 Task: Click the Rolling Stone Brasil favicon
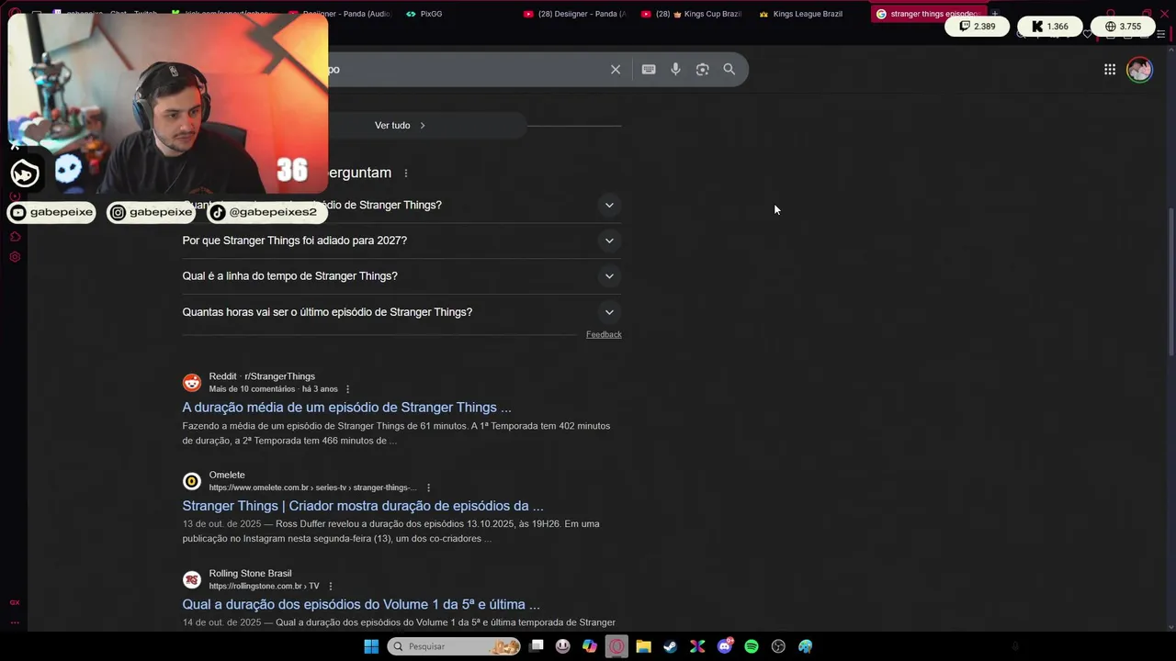192,580
